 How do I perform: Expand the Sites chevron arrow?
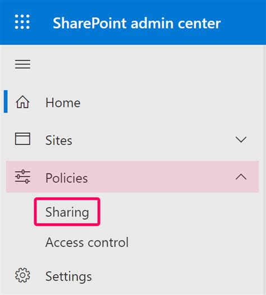coord(241,140)
